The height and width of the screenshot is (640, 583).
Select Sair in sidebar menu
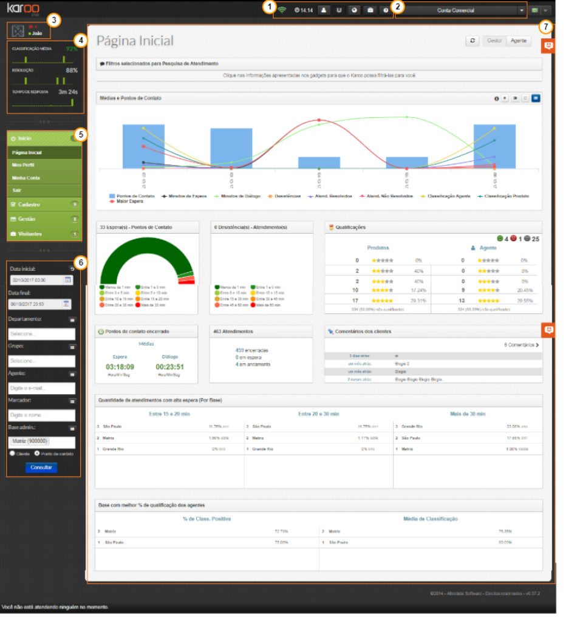tap(44, 191)
